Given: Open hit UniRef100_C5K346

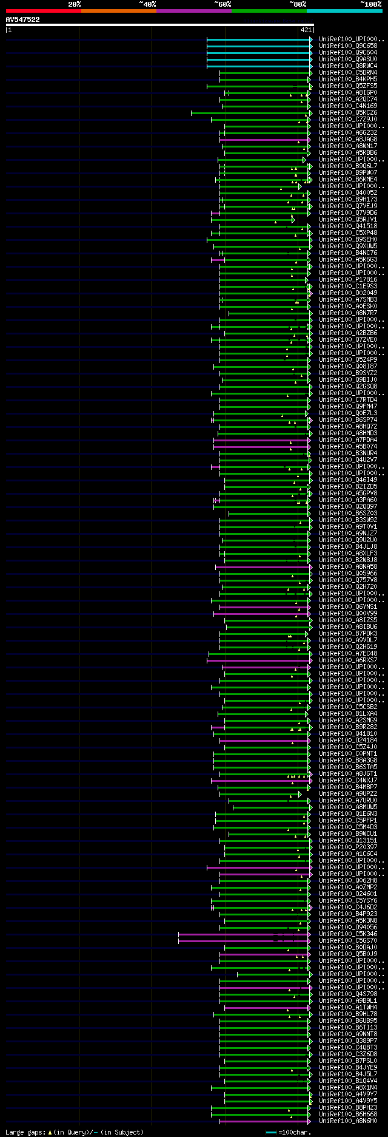Looking at the screenshot, I should pos(348,934).
